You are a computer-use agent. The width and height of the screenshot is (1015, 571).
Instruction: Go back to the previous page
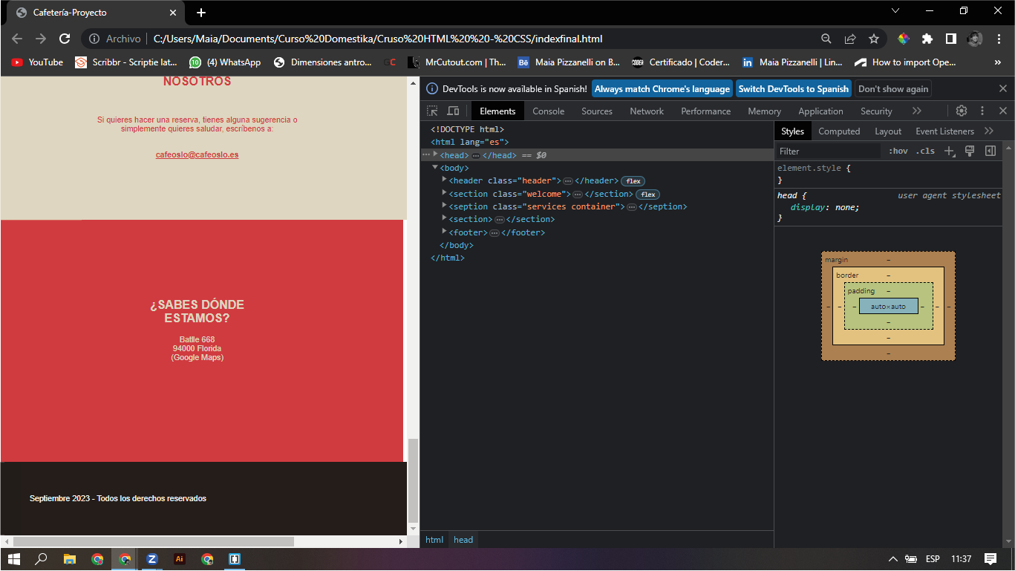[x=17, y=39]
